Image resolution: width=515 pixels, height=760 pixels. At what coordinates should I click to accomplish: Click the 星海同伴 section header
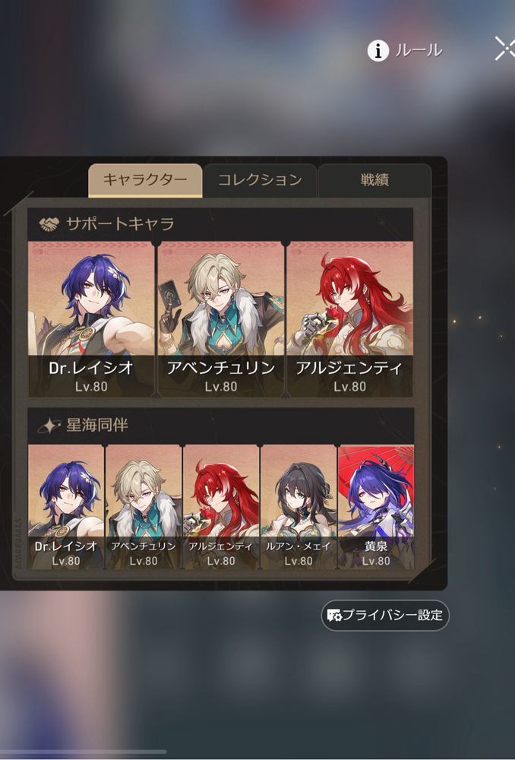[x=220, y=426]
